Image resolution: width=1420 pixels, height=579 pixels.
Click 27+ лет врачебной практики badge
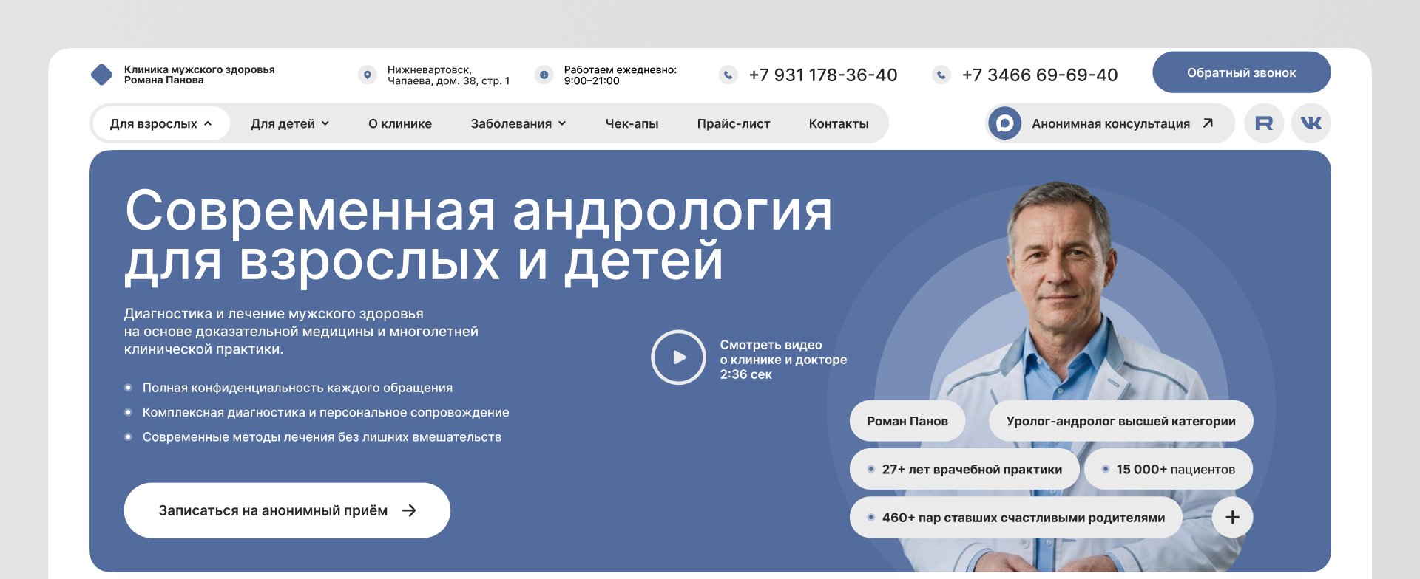[x=964, y=469]
